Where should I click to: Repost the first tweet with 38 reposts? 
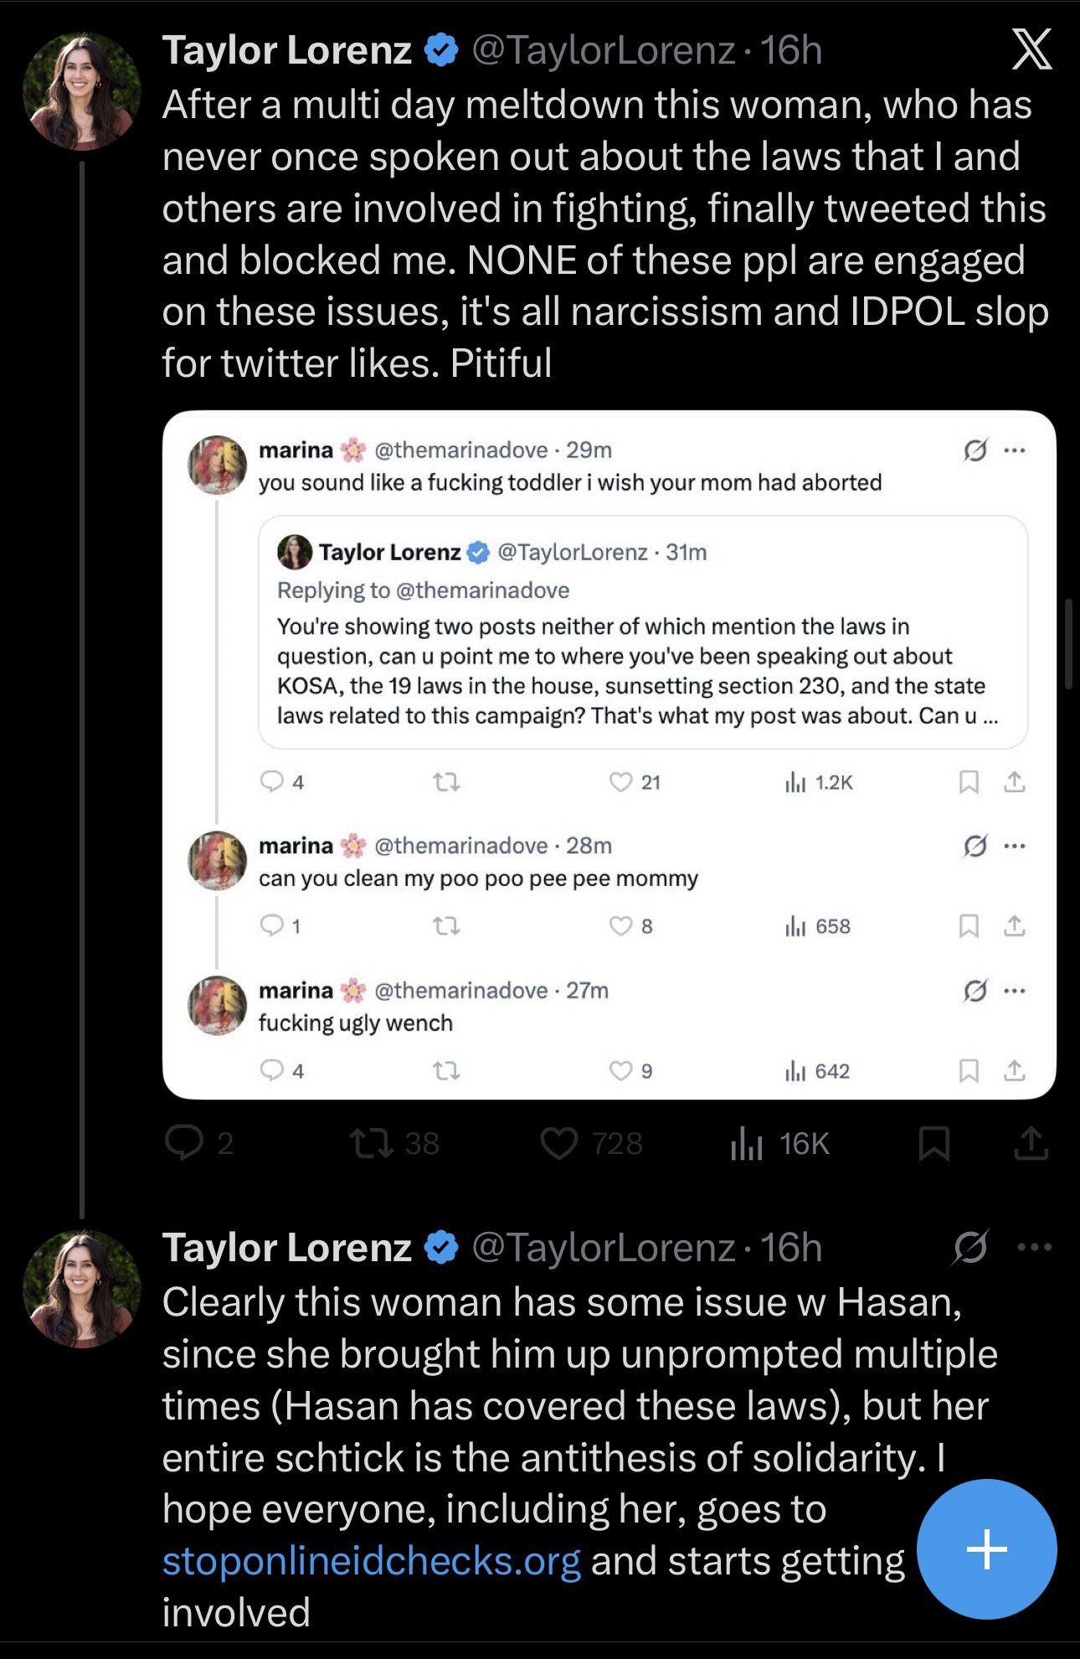point(372,1143)
